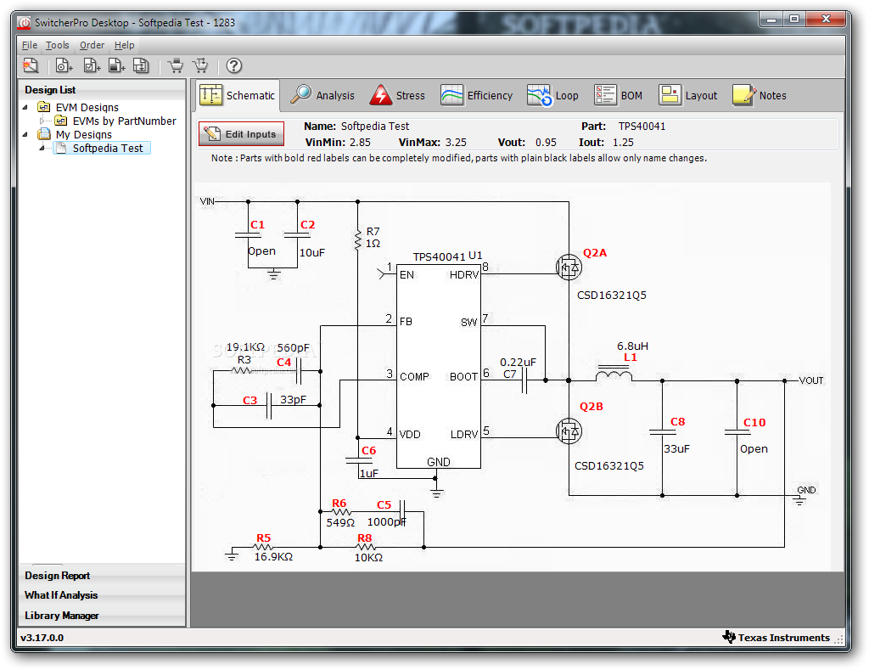Screen dimensions: 869x670
Task: Open the Order menu
Action: [x=92, y=45]
